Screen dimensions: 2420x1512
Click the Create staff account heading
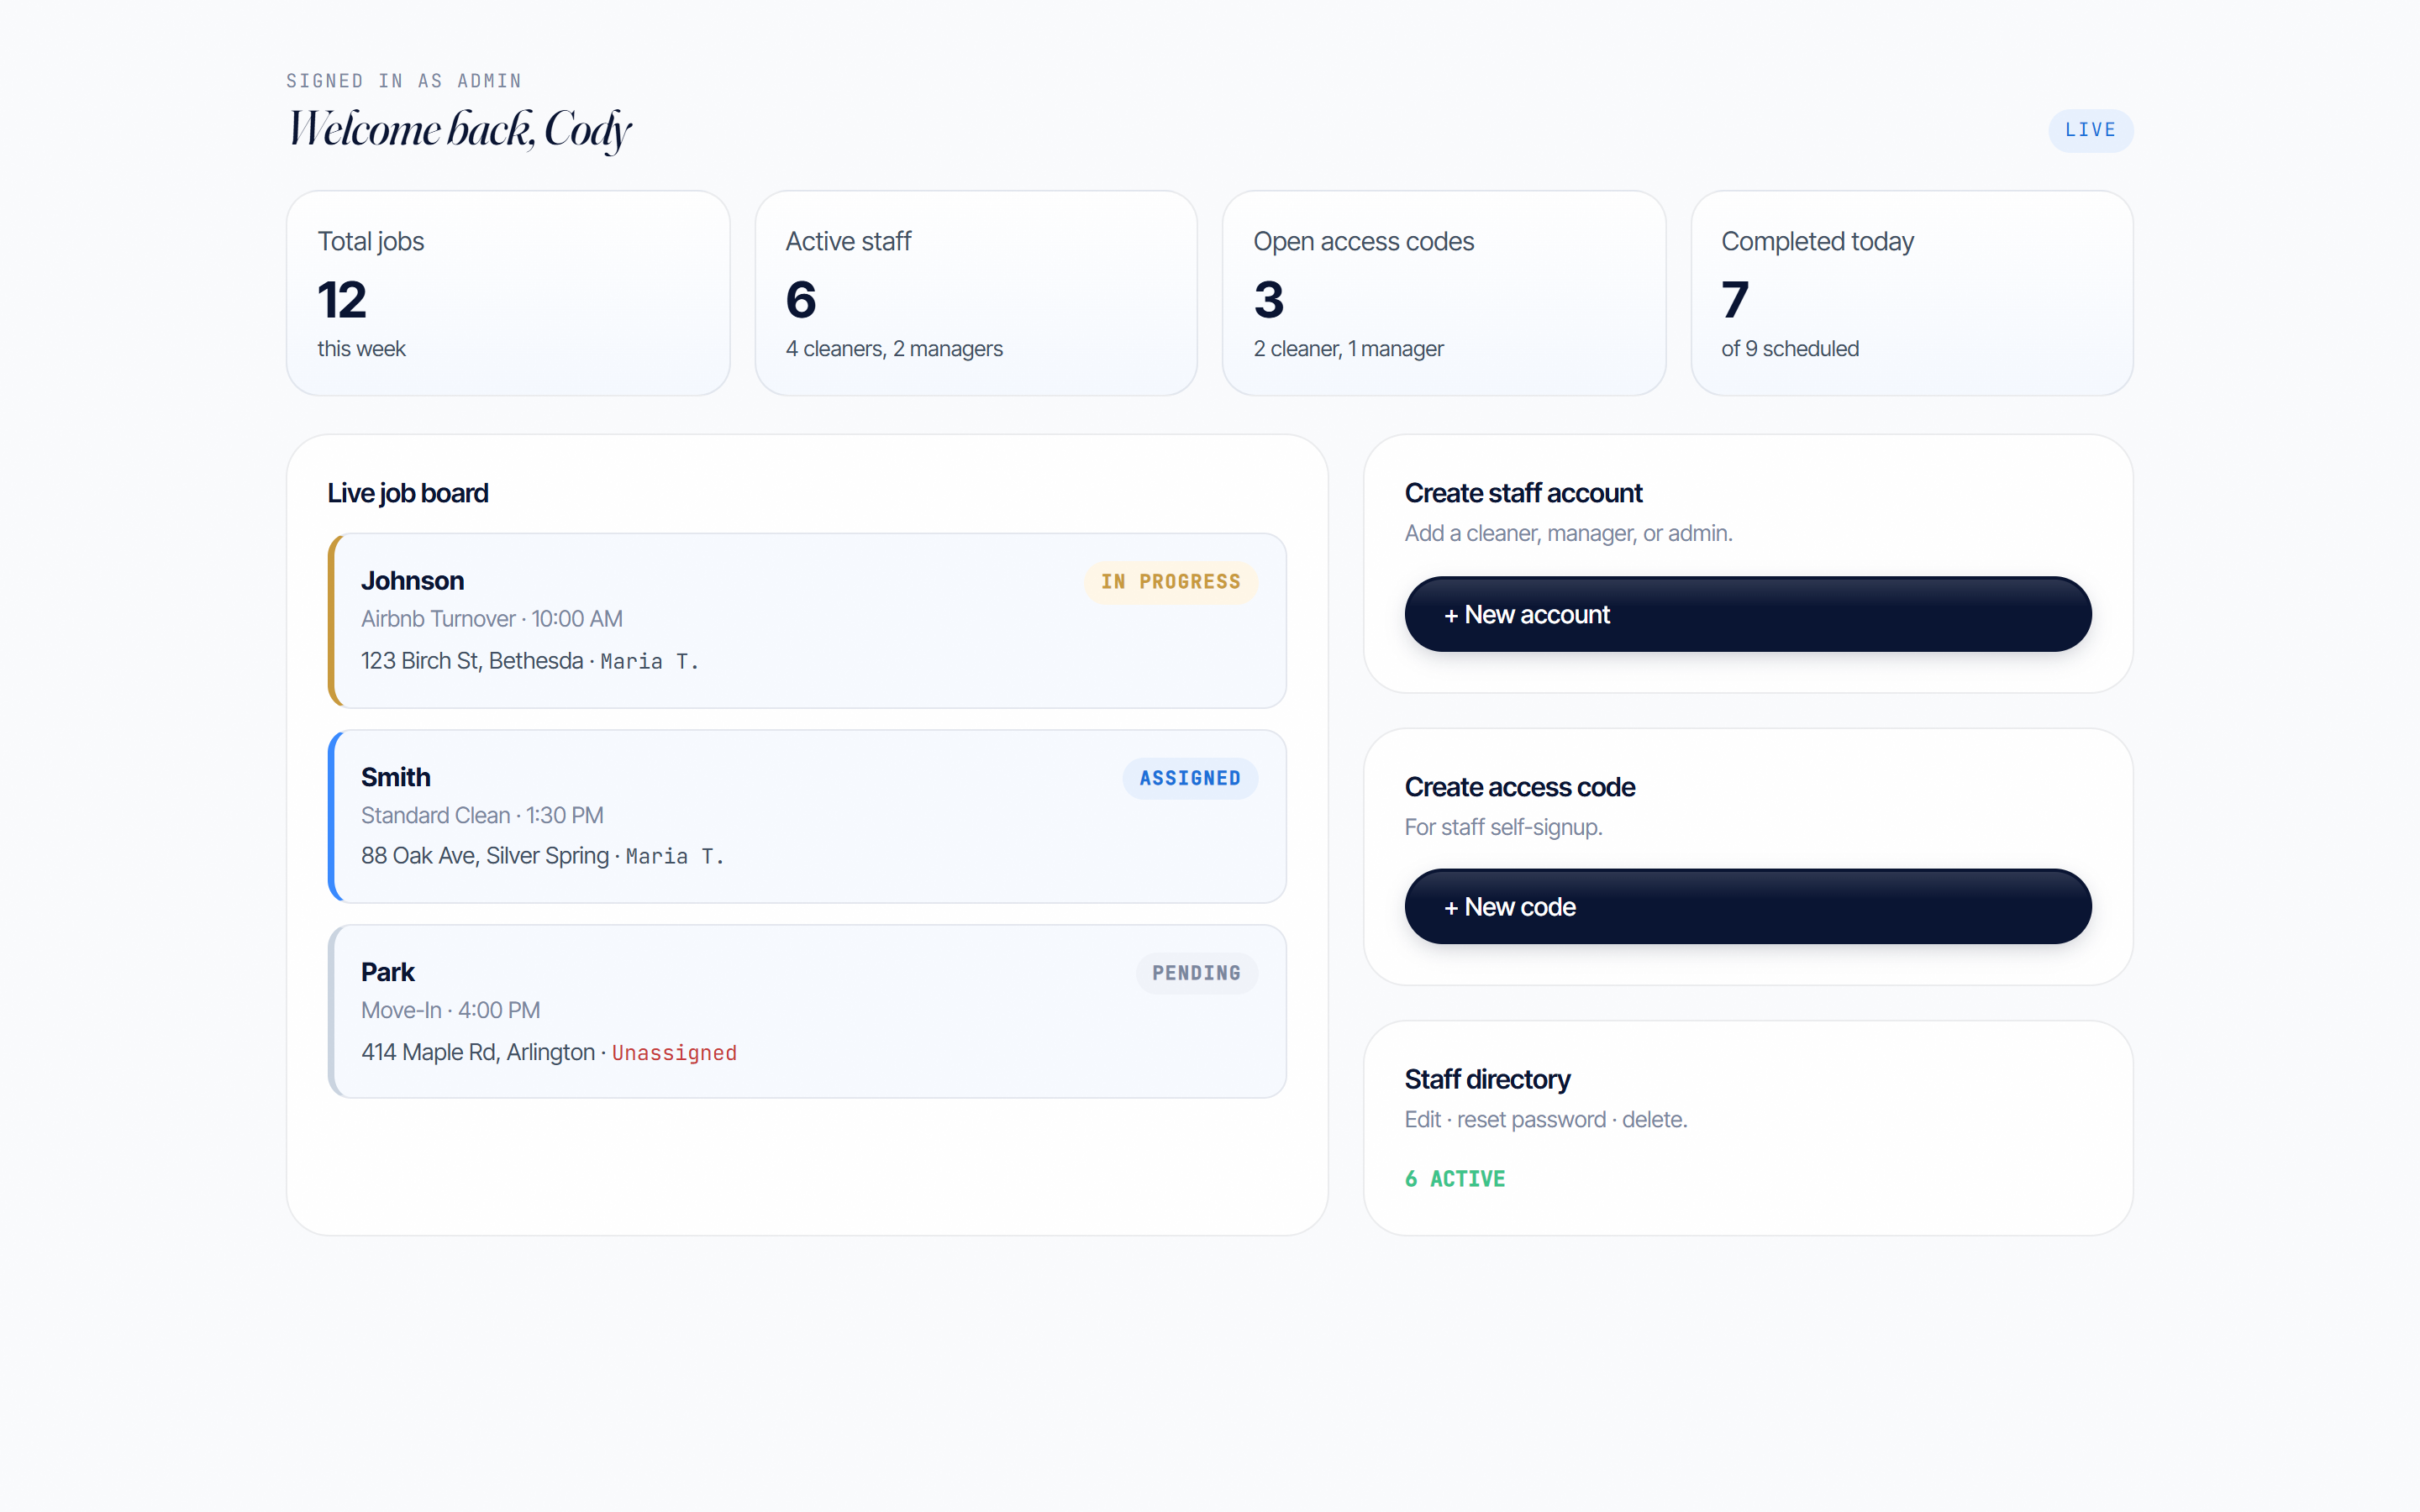[1523, 493]
